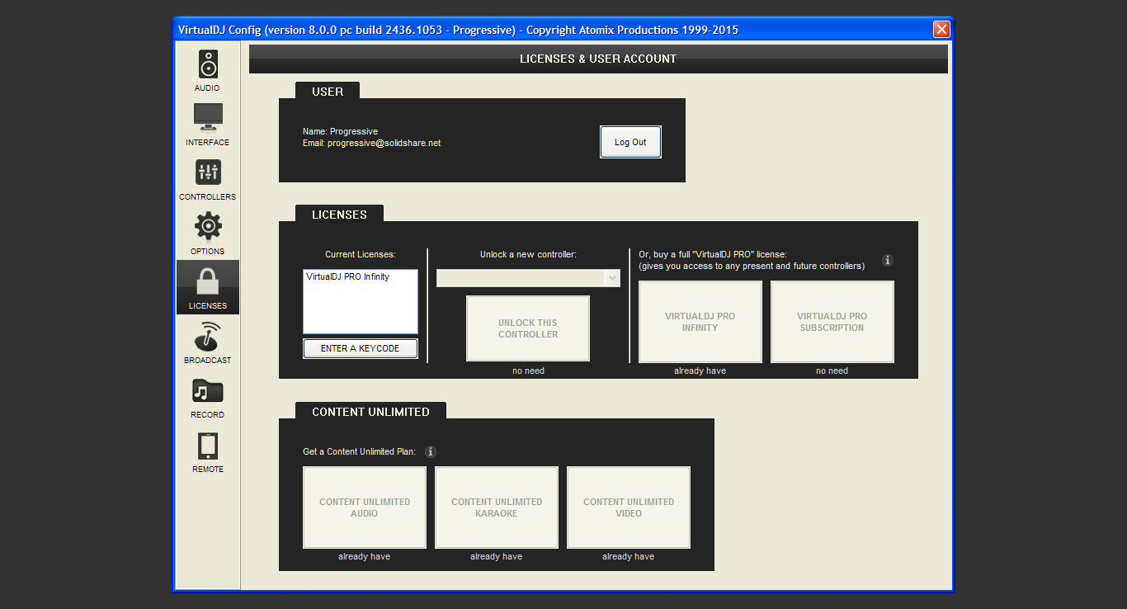
Task: Click the Enter a Keycode button
Action: pyautogui.click(x=360, y=348)
